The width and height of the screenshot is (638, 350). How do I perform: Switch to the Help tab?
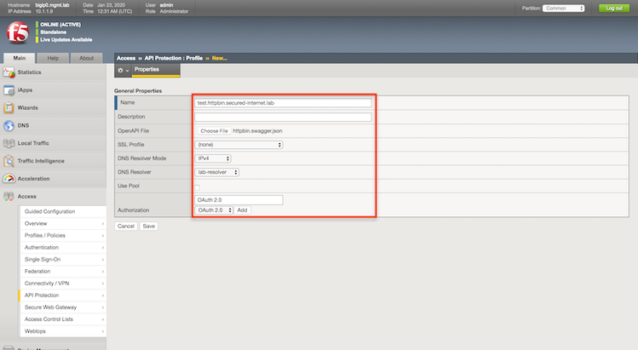click(53, 58)
